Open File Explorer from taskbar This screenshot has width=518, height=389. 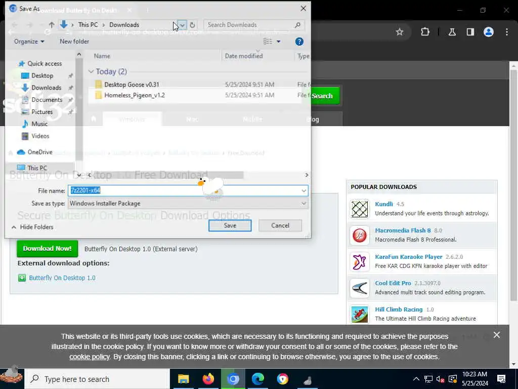(x=183, y=379)
